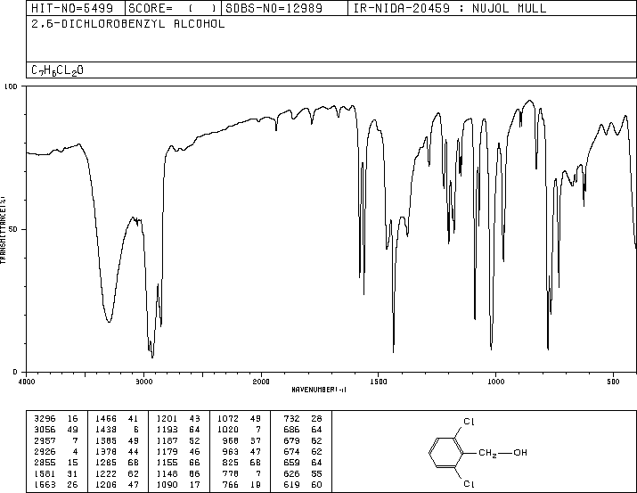This screenshot has width=637, height=493.
Task: Click the 4000 x-axis label
Action: point(27,382)
